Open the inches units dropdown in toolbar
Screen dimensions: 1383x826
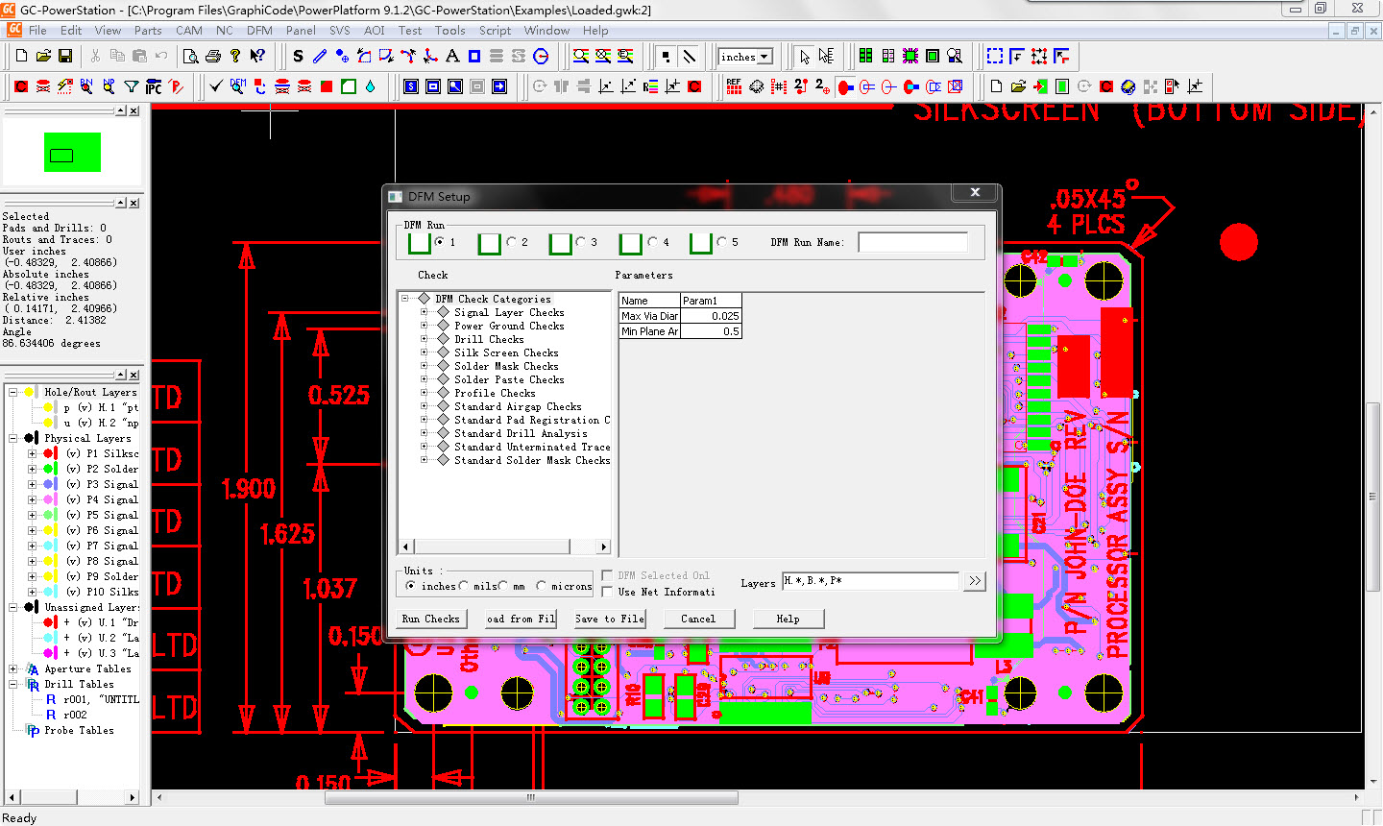[764, 58]
